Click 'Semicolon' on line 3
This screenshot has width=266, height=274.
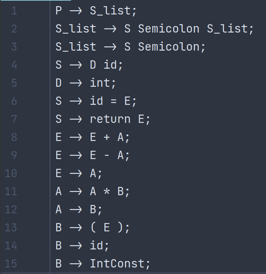tap(169, 47)
